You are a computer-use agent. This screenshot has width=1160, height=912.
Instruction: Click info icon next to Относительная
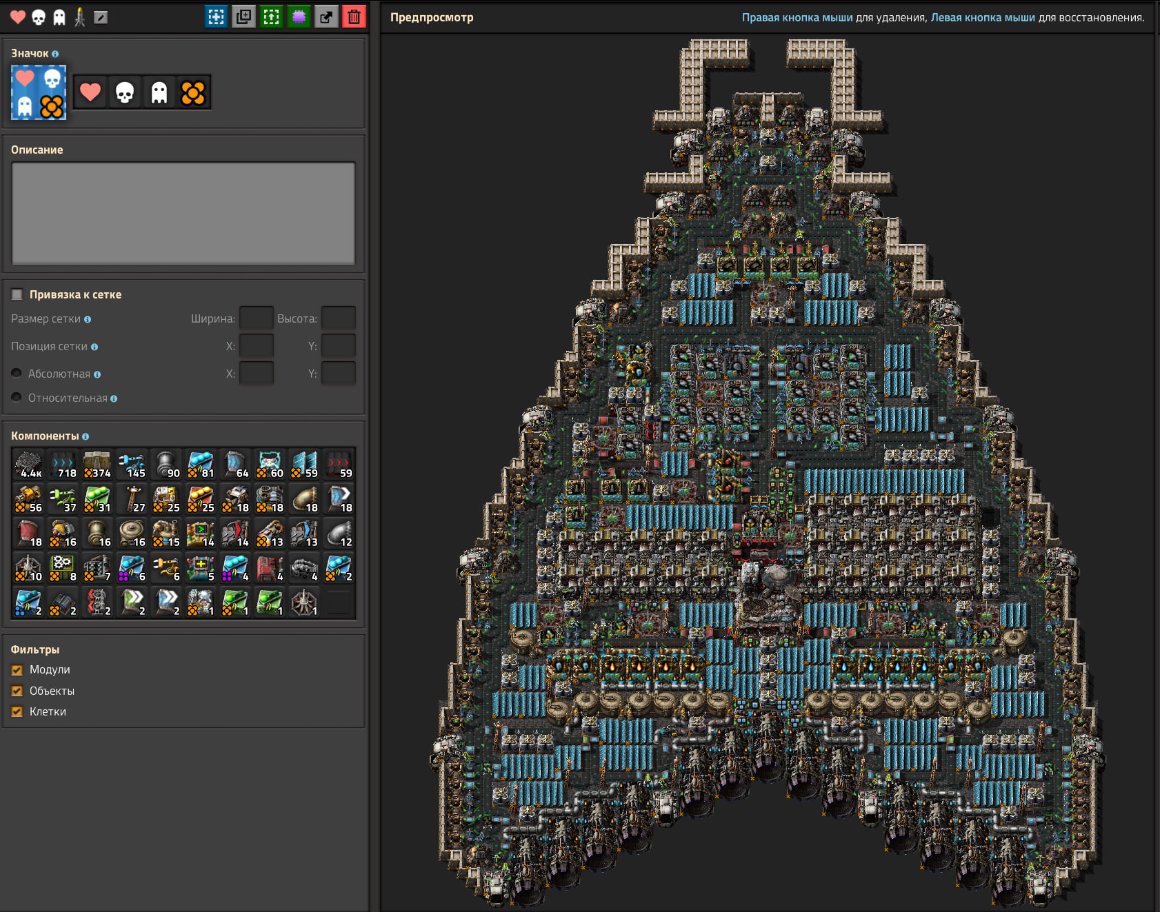[114, 398]
